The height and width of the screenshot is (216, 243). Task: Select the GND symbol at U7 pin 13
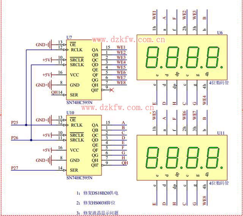click(x=49, y=45)
